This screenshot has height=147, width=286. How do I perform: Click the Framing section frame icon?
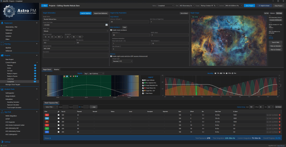click(x=2, y=44)
